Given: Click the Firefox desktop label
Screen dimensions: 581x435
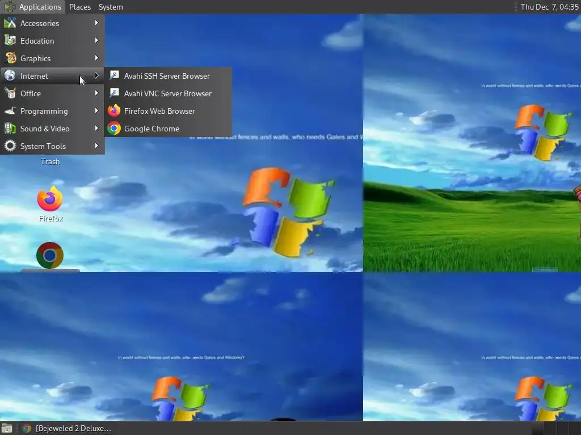Looking at the screenshot, I should (51, 219).
